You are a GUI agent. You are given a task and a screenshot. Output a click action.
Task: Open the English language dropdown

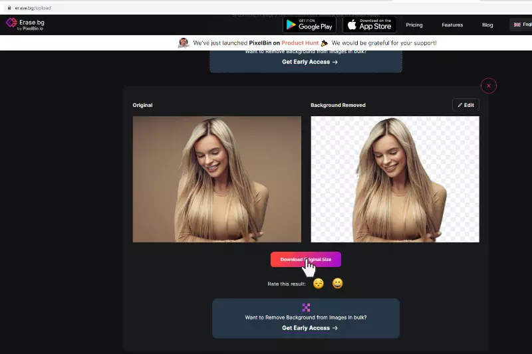click(521, 25)
